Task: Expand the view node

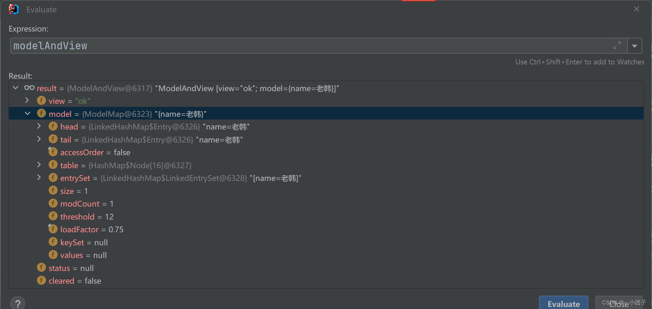Action: (27, 101)
